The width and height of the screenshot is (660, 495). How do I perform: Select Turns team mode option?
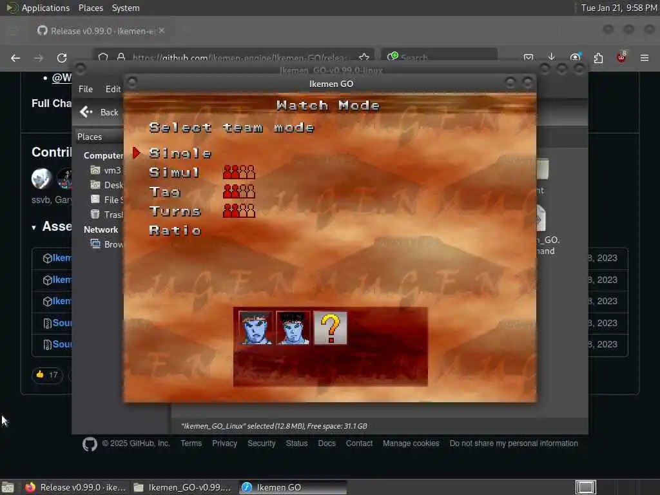tap(175, 211)
